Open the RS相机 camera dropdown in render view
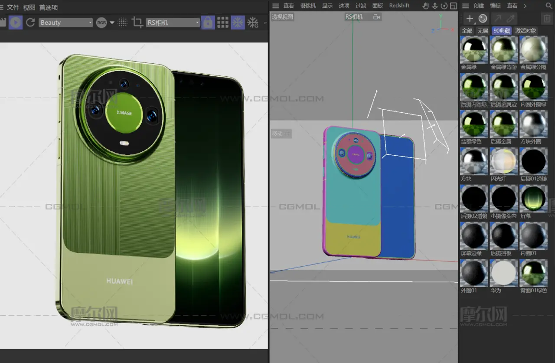This screenshot has width=555, height=363. click(173, 23)
